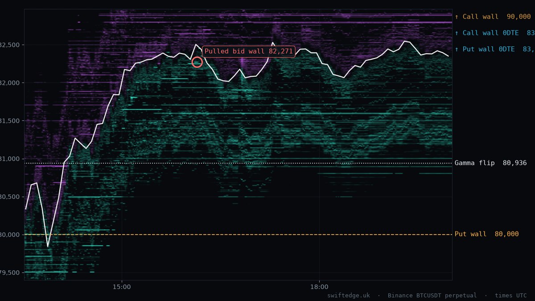Click the 81,500 price axis label
Image resolution: width=535 pixels, height=301 pixels.
pos(9,121)
